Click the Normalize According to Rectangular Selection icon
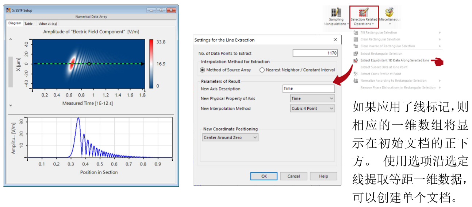 356,81
